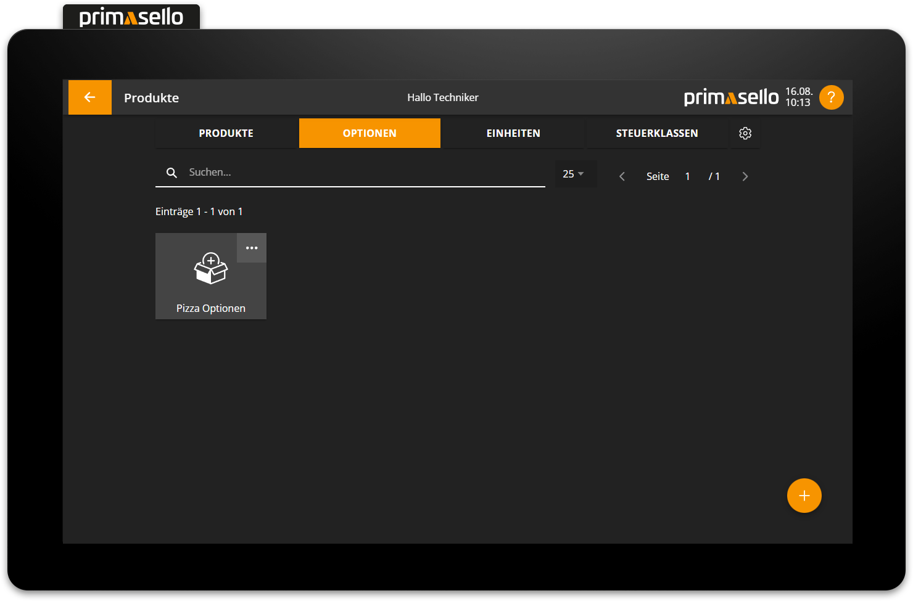Open the three-dot menu on Pizza Optionen
Screen dimensions: 913x601
click(x=252, y=248)
